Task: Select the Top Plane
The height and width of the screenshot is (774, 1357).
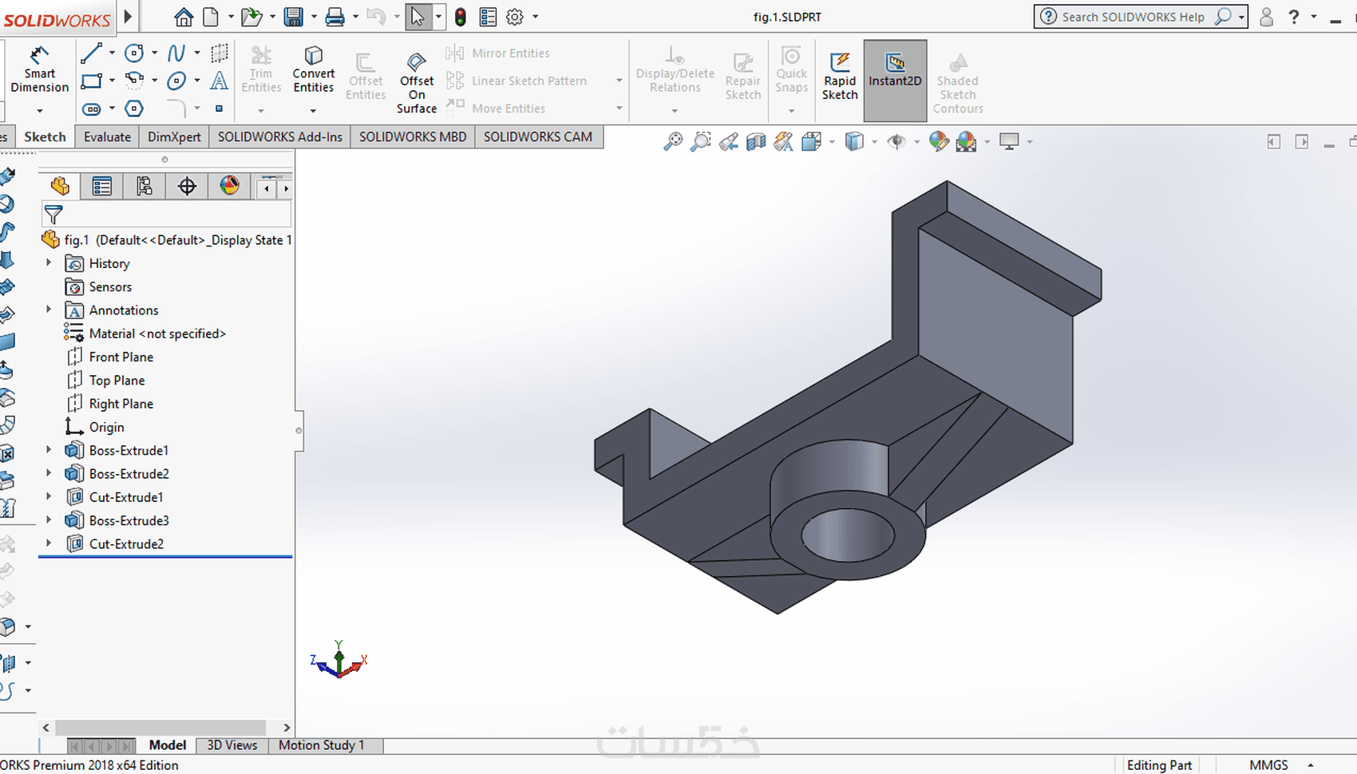Action: click(117, 380)
